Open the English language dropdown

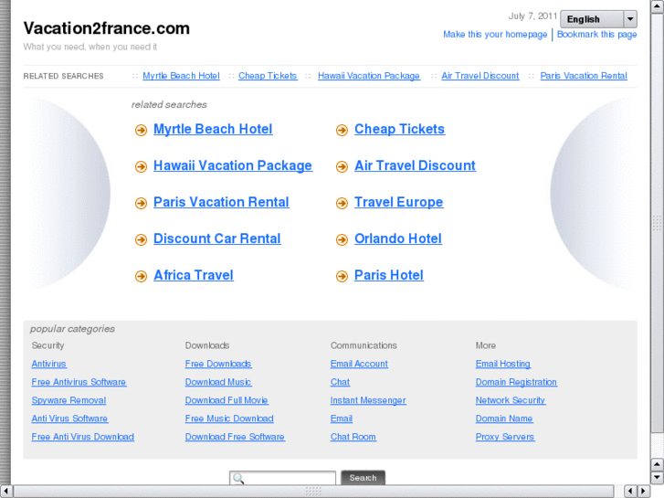(598, 19)
